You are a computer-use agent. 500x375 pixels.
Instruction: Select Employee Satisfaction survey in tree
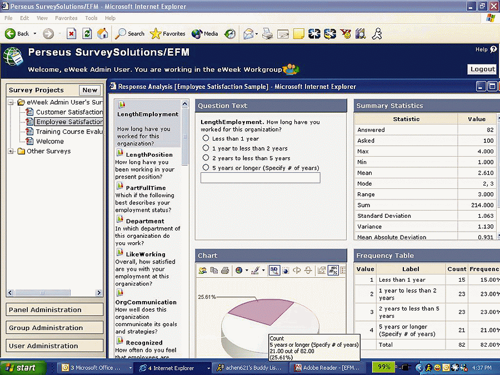[65, 122]
